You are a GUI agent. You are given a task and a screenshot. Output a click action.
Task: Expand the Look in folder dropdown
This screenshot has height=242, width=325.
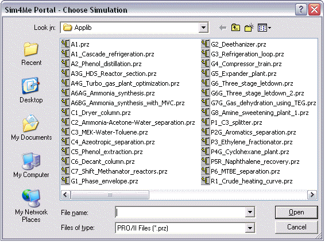pos(203,28)
